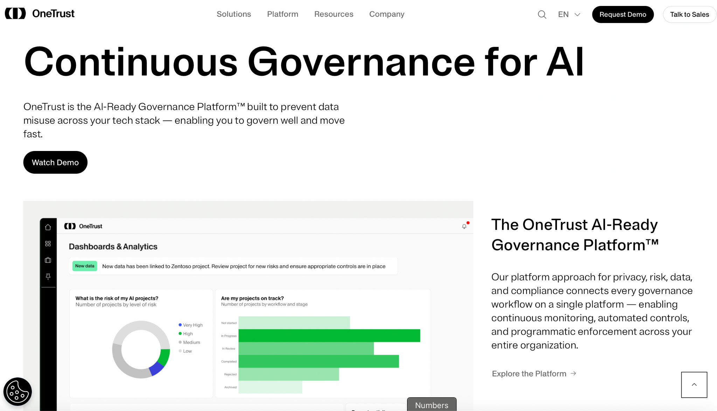Open the Company menu
The image size is (717, 411).
coord(387,14)
